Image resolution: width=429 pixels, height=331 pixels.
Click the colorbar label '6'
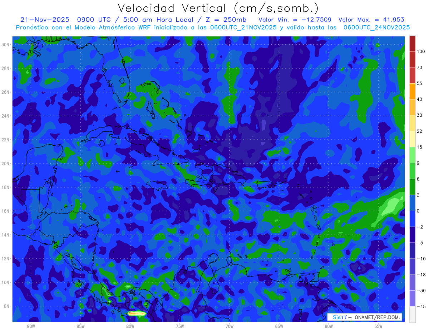418,179
